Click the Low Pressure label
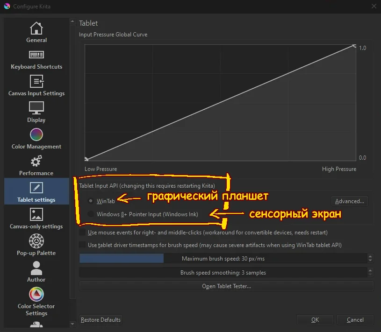Screen dimensions: 381x332 click(x=101, y=169)
